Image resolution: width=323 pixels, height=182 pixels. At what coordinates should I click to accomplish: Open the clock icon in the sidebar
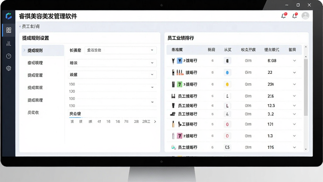pos(9,56)
